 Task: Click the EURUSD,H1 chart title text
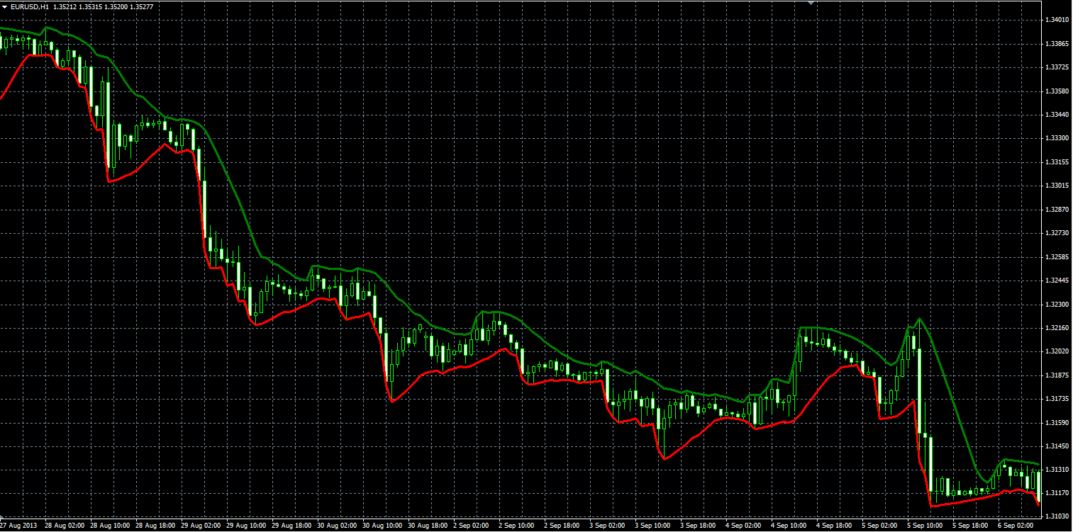click(30, 6)
